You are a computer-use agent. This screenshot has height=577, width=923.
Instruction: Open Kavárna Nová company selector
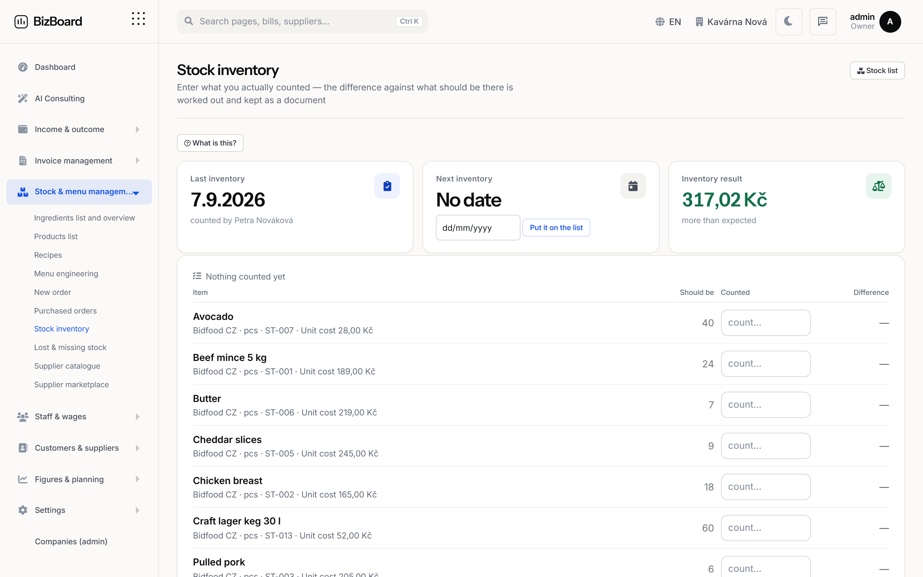[731, 22]
